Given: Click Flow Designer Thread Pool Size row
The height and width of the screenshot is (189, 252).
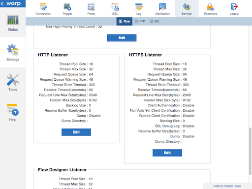Looking at the screenshot, I should pyautogui.click(x=76, y=179).
